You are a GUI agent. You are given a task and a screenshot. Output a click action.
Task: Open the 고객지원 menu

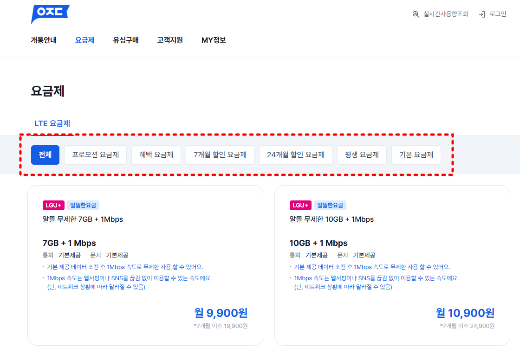tap(170, 40)
